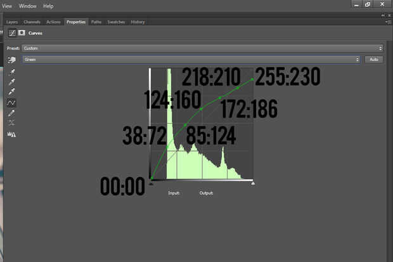Select the edit points curve tool
Viewport: 393px width, 262px height.
tap(11, 103)
